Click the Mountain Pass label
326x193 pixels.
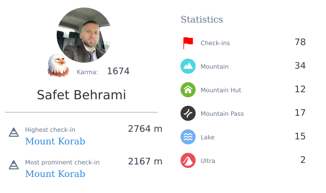[222, 114]
